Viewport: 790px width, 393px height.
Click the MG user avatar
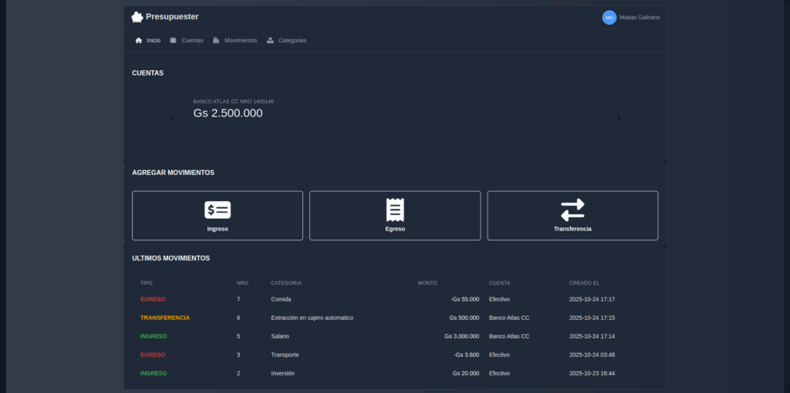[x=609, y=18]
